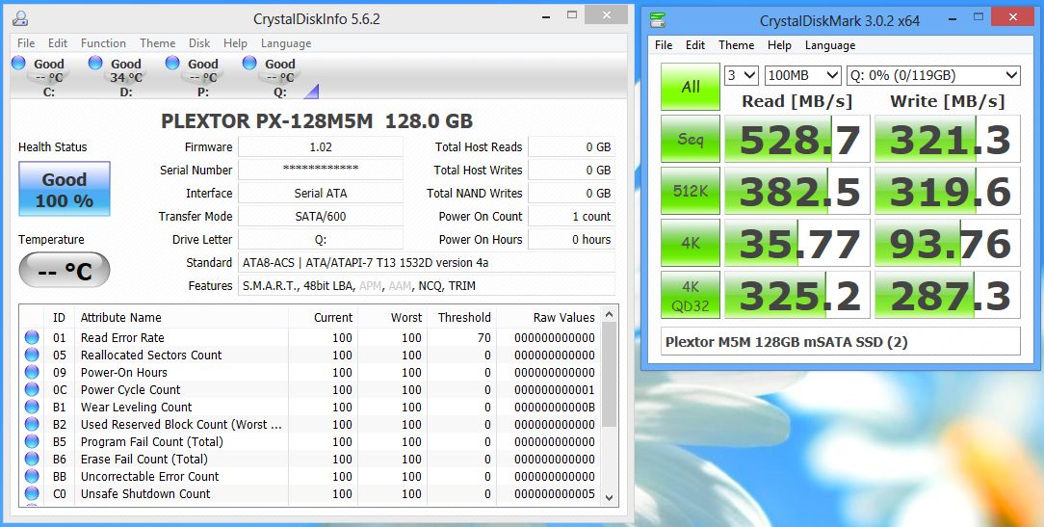Start the 4K benchmark test
Image resolution: width=1044 pixels, height=527 pixels.
pyautogui.click(x=691, y=243)
